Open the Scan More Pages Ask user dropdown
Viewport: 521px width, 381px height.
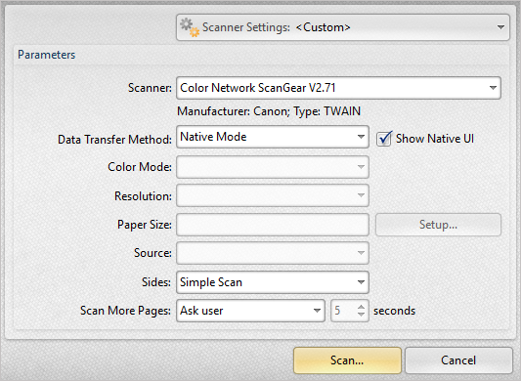click(x=250, y=311)
